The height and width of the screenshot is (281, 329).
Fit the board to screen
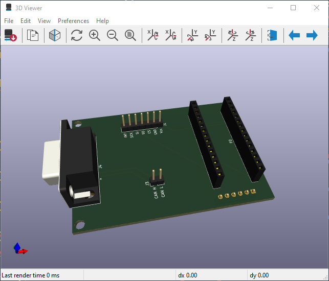pyautogui.click(x=130, y=35)
